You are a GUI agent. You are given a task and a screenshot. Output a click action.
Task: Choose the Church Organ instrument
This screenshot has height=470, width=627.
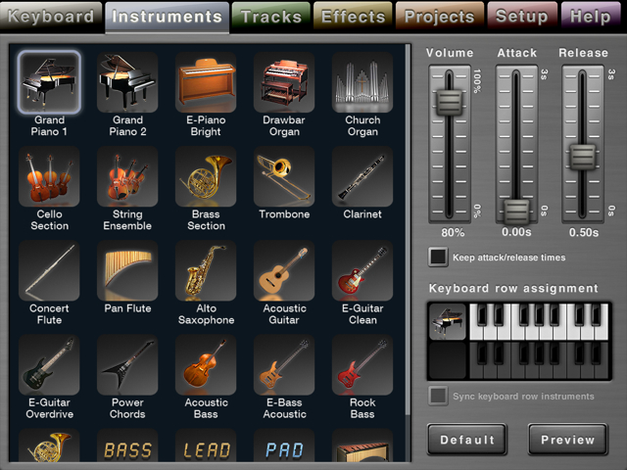(362, 82)
